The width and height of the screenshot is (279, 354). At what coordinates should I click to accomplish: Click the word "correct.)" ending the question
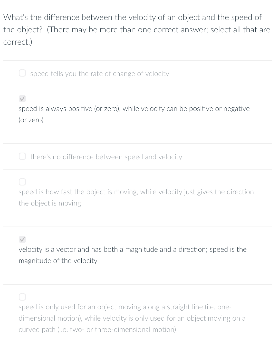(18, 42)
